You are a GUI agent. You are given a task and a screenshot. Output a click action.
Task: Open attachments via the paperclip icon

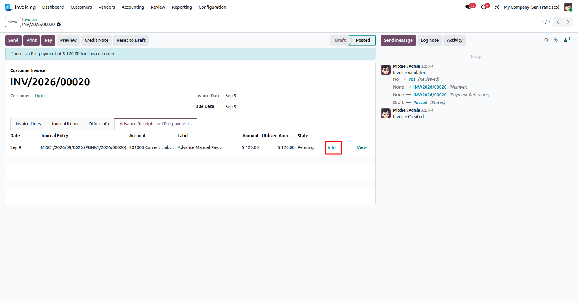(x=556, y=40)
